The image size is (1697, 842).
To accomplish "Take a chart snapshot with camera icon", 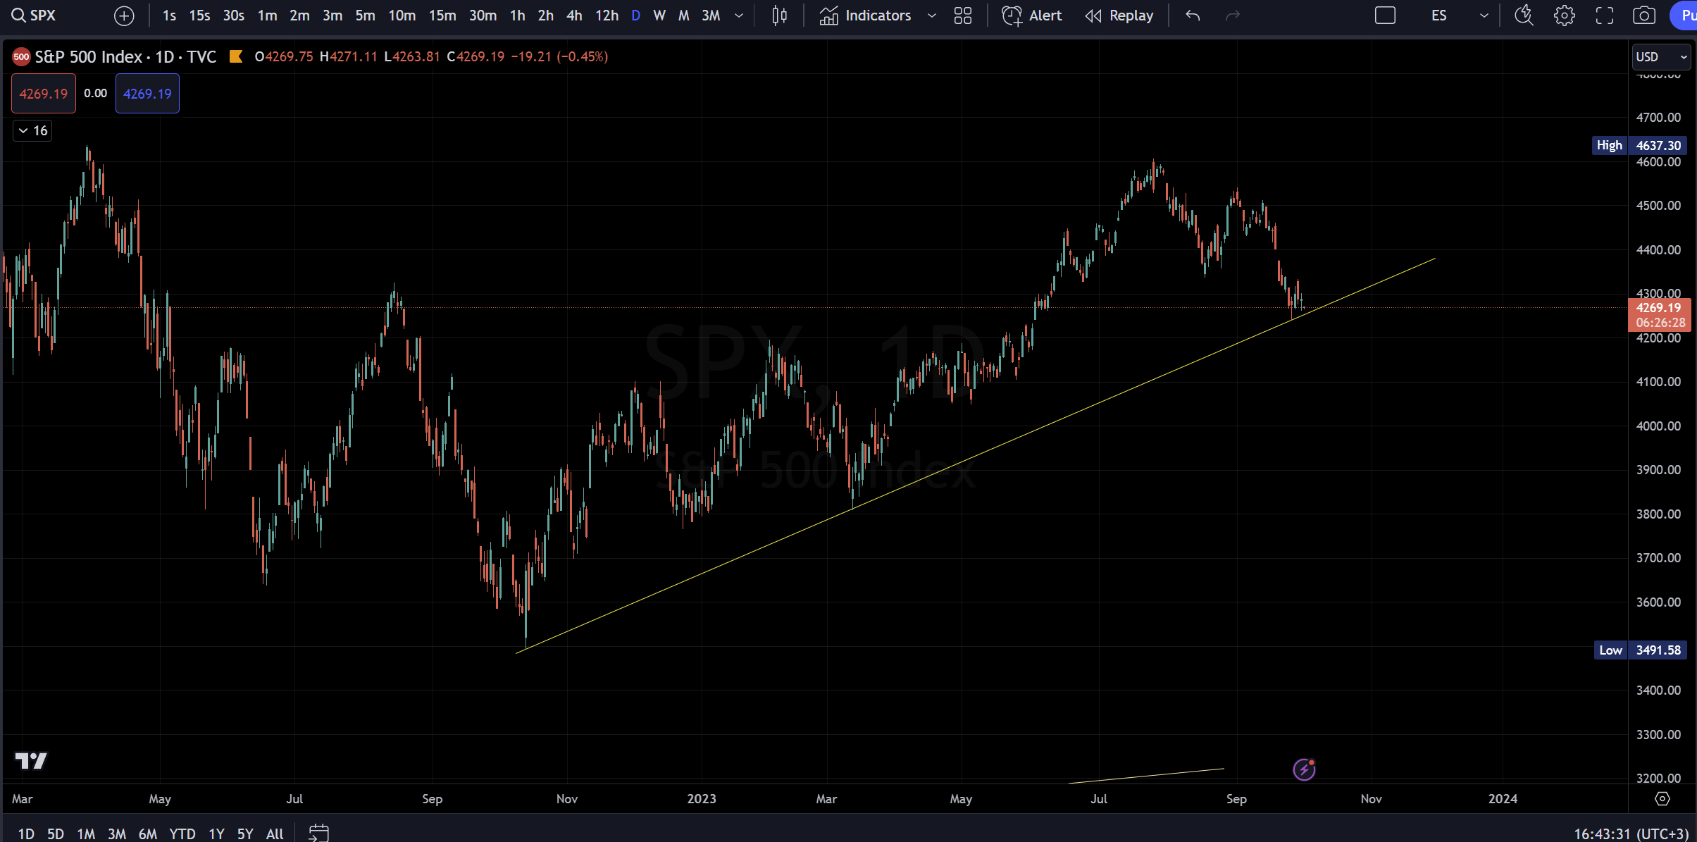I will coord(1644,16).
